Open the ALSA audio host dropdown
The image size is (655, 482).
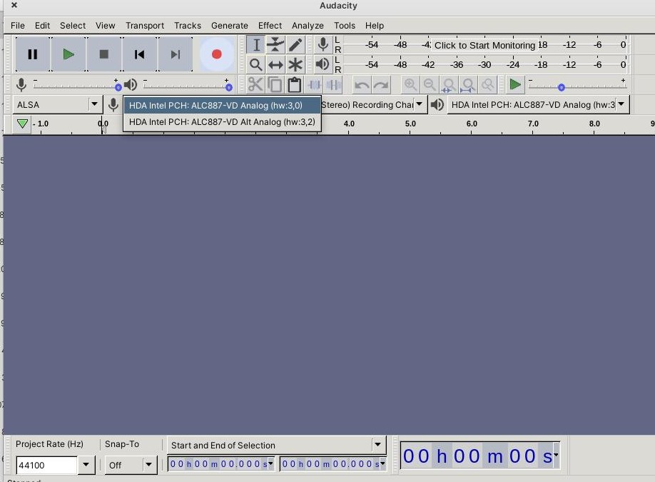point(58,104)
